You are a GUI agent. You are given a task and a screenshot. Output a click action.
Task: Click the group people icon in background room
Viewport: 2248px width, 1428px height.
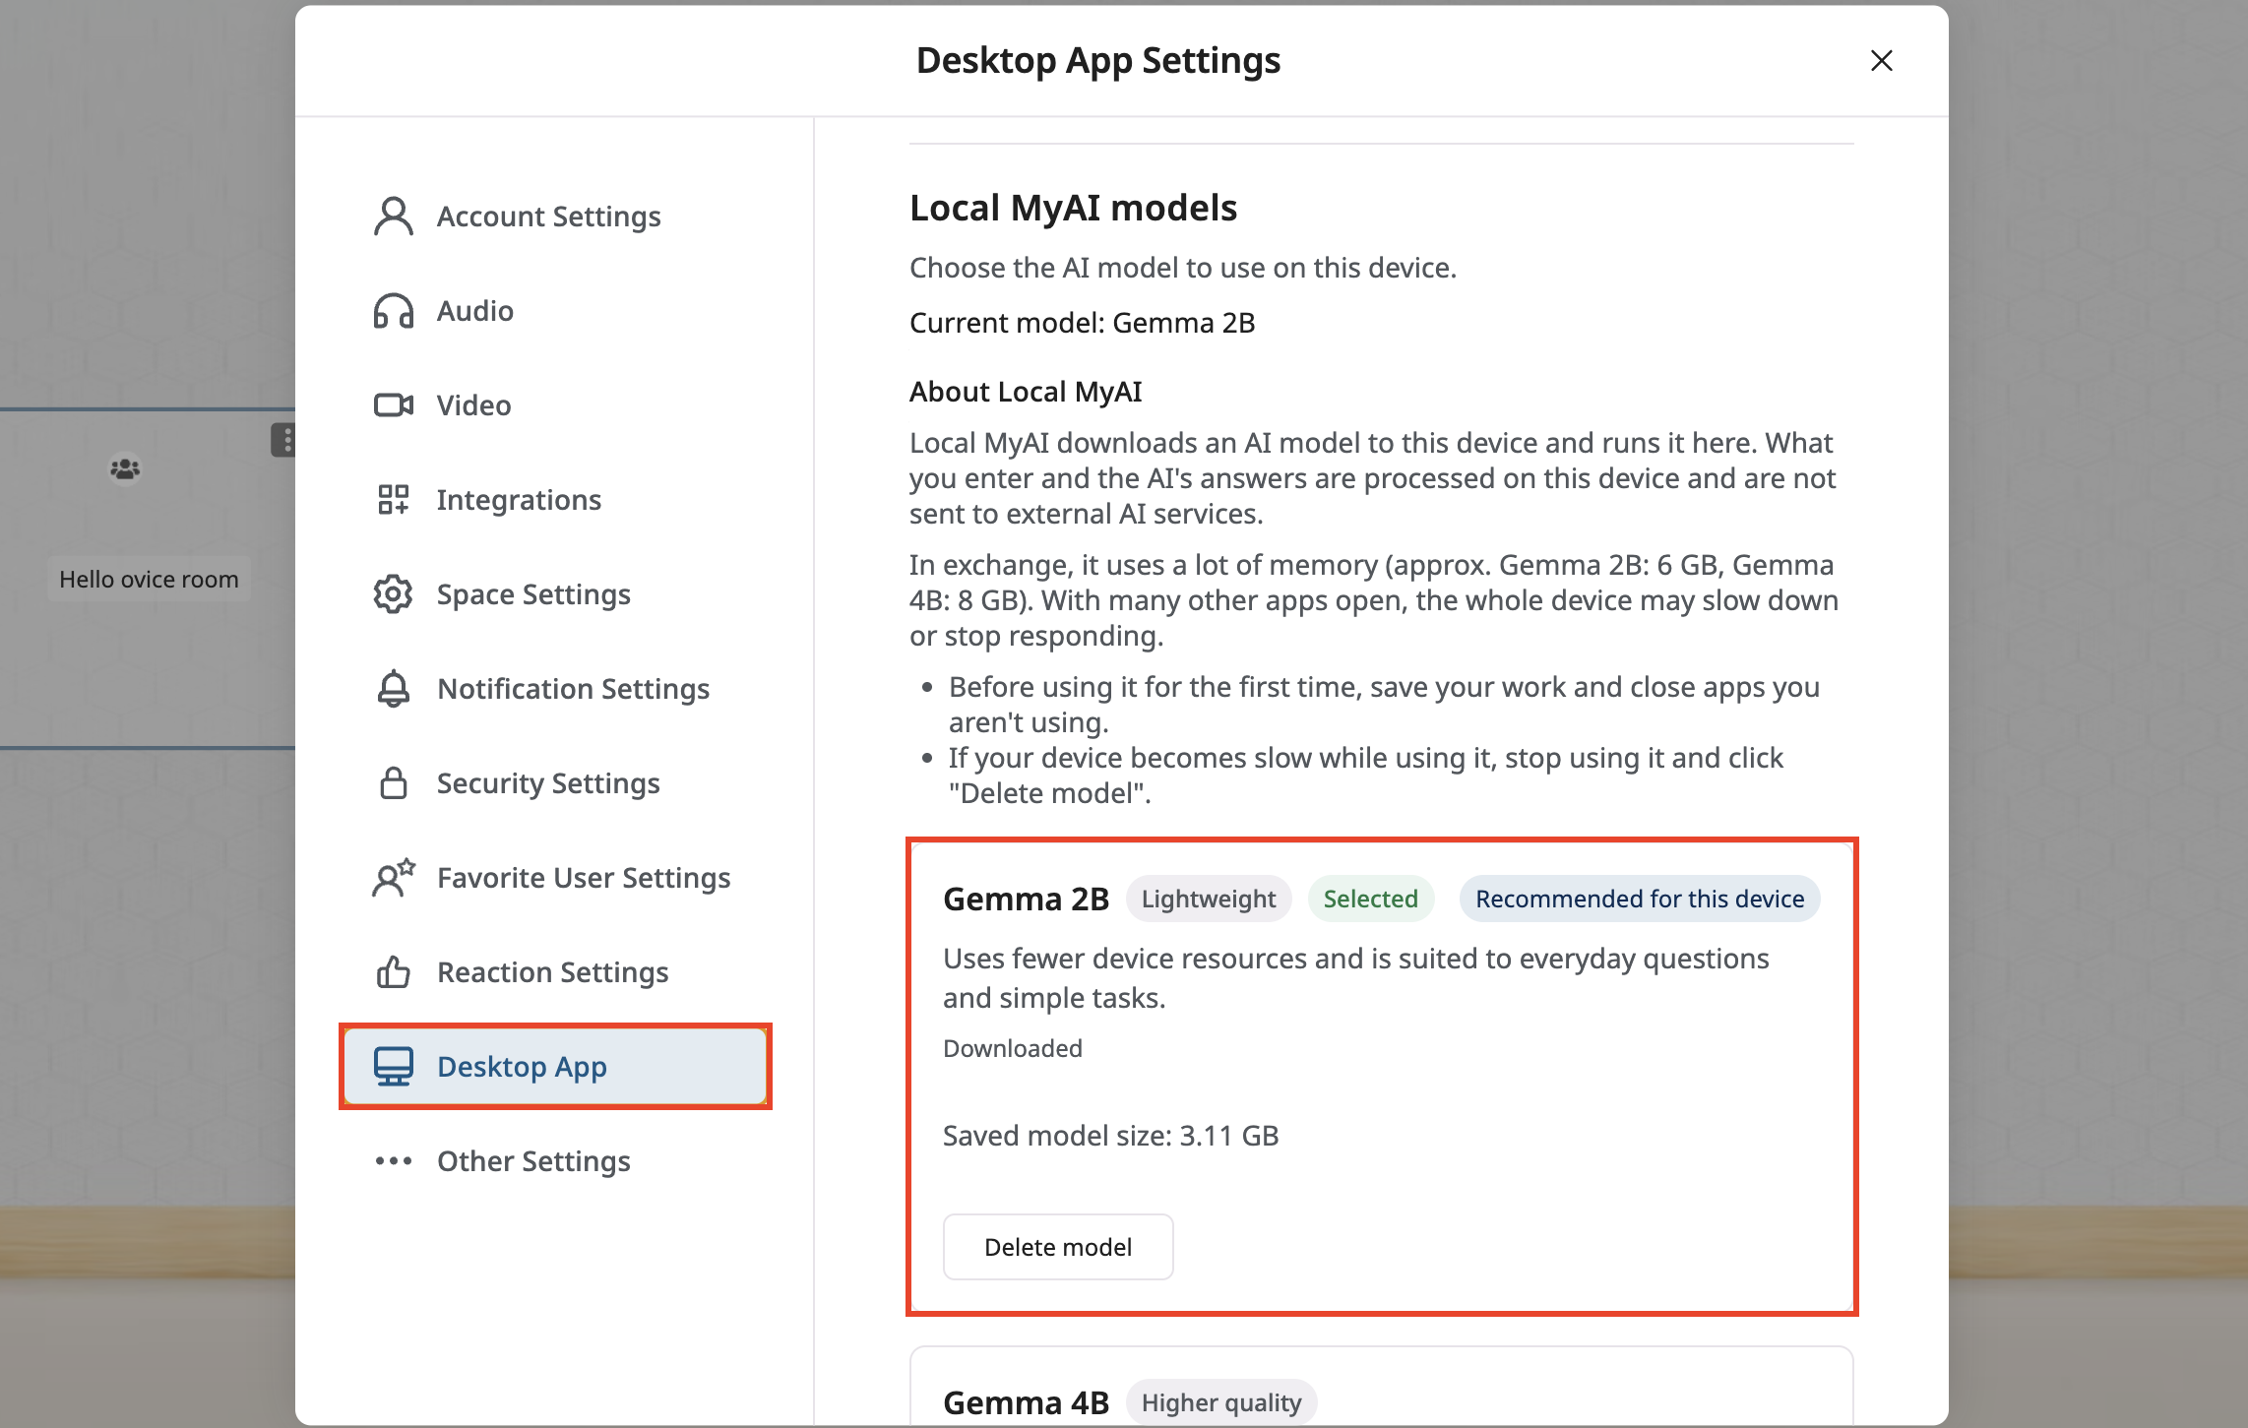tap(125, 469)
